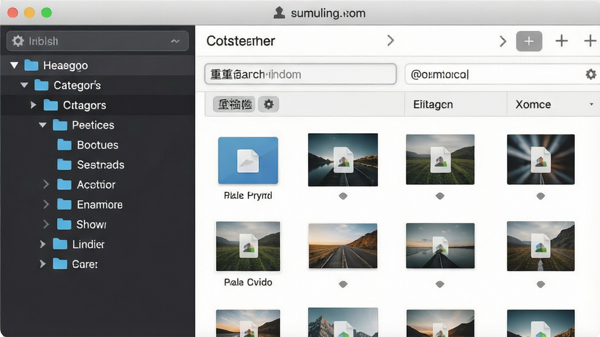
Task: Click the chevron beside gray plus button
Action: (x=503, y=42)
